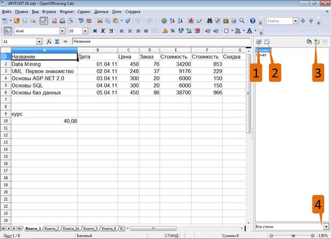Open the Find field history dropdown
331x239 pixels.
(x=296, y=21)
